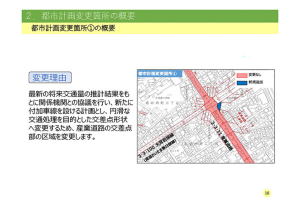The height and width of the screenshot is (212, 300).
Task: Click the explanation paragraph starting with 最新の将来交通量
Action: (78, 115)
